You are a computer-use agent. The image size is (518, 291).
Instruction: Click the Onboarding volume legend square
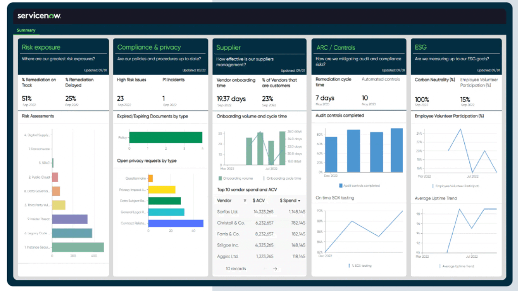click(x=221, y=178)
